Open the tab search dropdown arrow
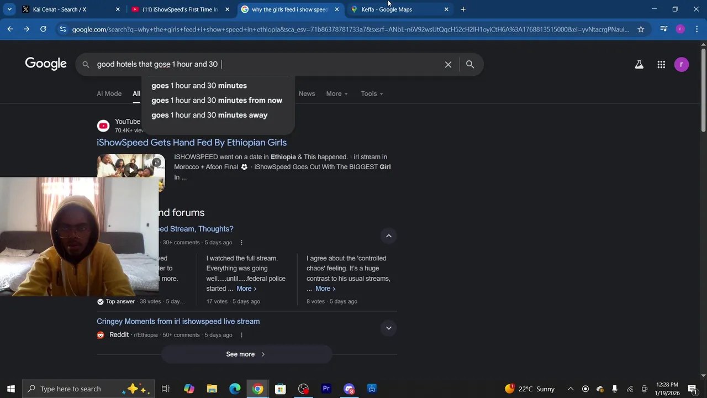 [x=9, y=9]
